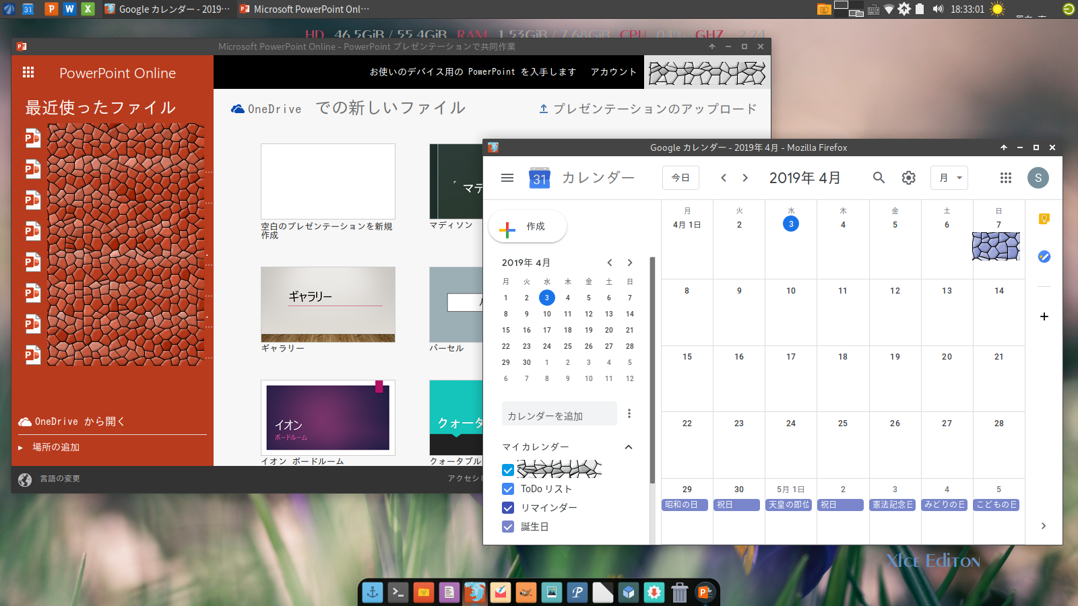Select date 24 in the mini calendar
This screenshot has height=606, width=1078.
[x=547, y=346]
